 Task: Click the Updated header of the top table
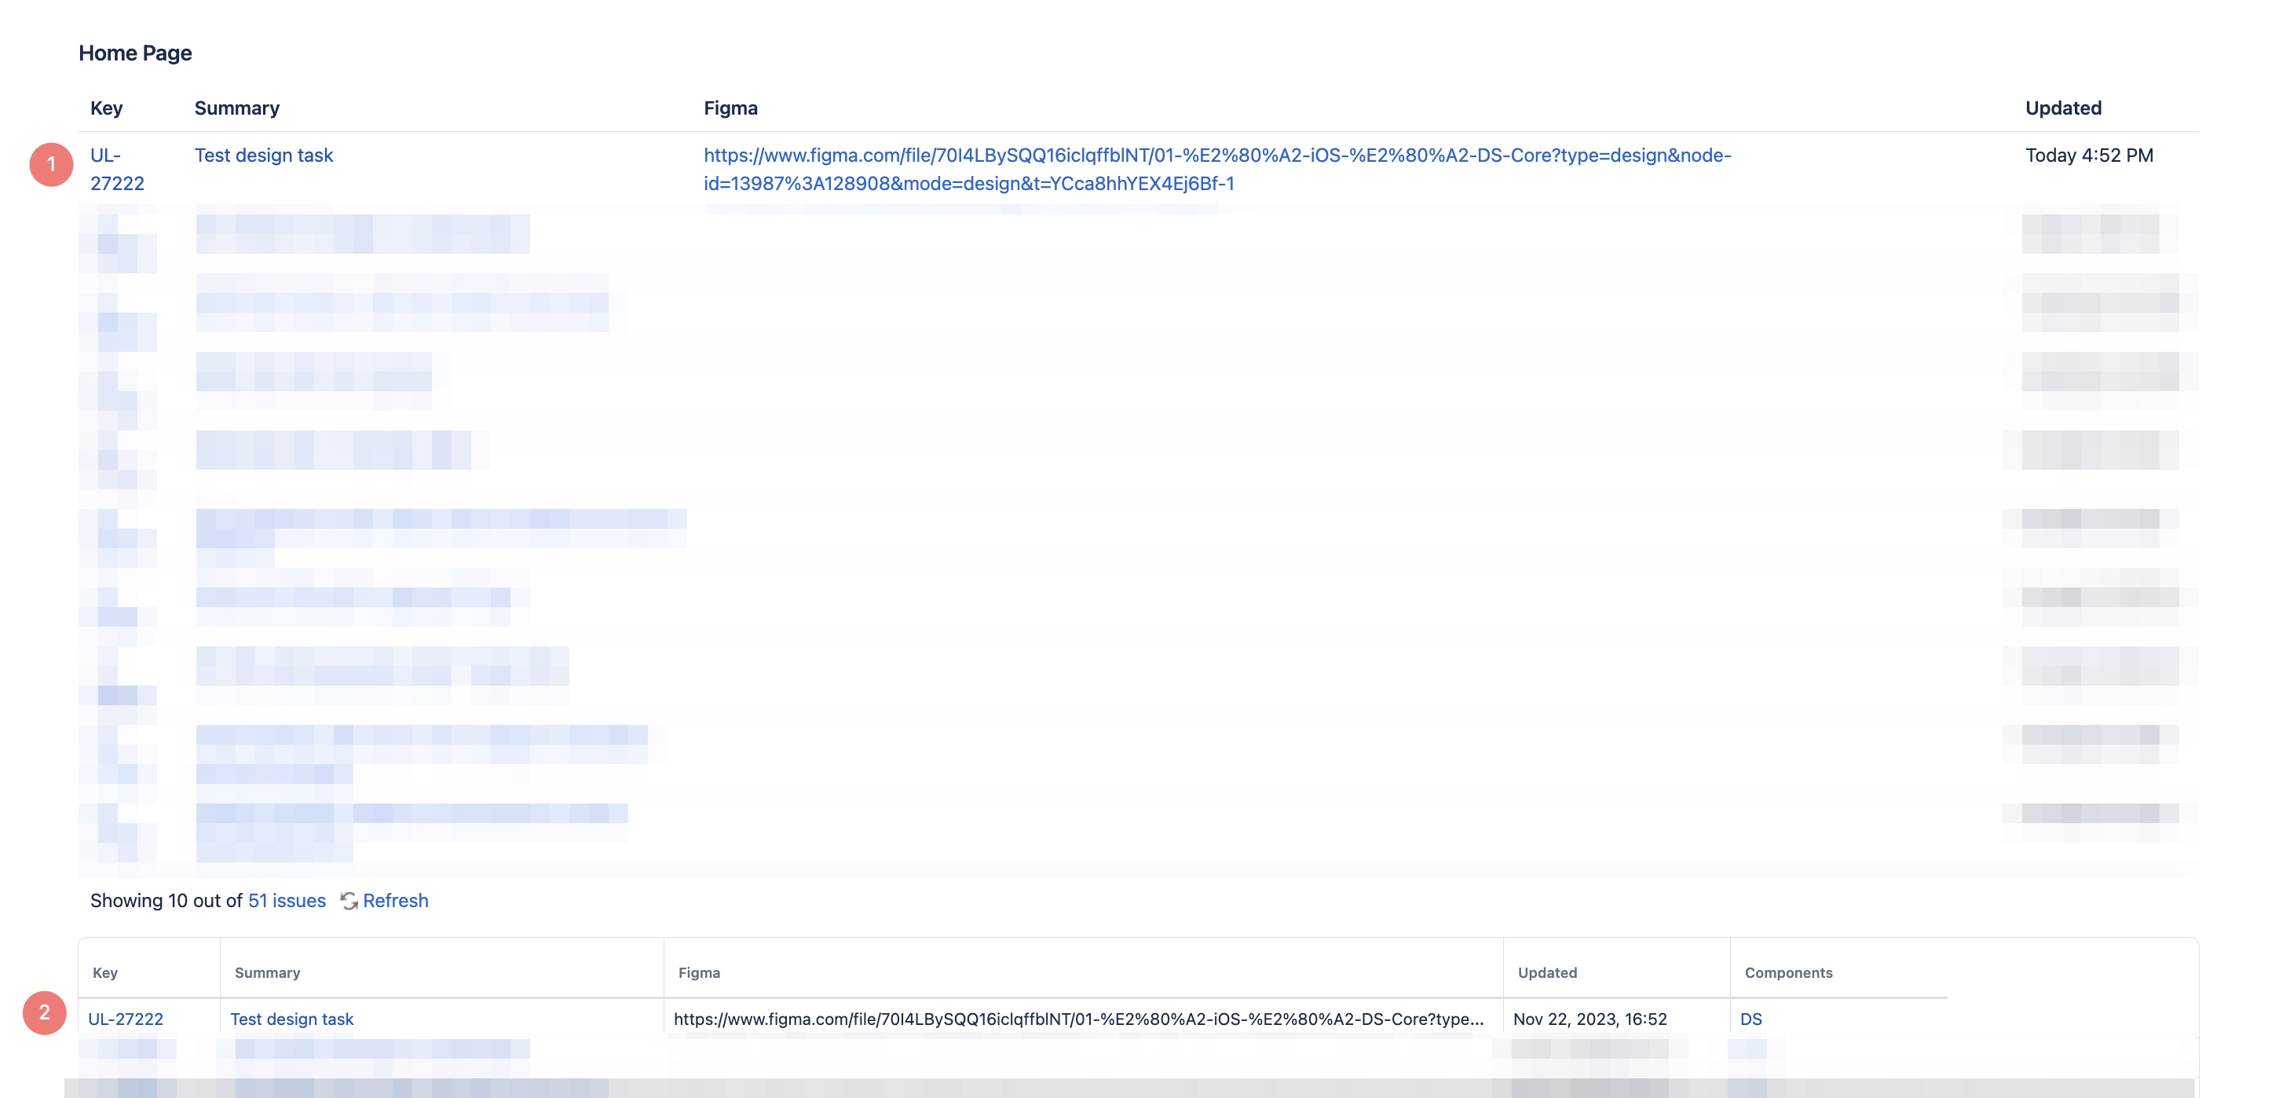(x=2063, y=108)
